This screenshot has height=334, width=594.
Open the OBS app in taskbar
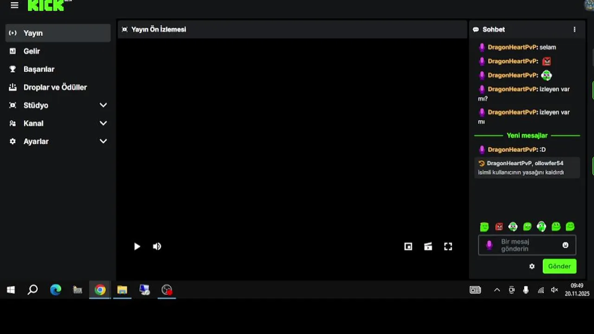click(167, 290)
